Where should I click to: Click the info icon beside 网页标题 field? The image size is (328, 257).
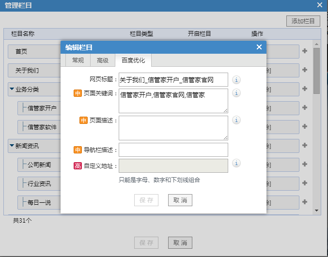click(236, 80)
